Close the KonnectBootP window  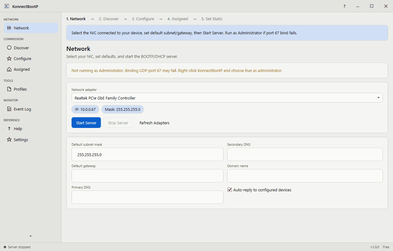(386, 6)
